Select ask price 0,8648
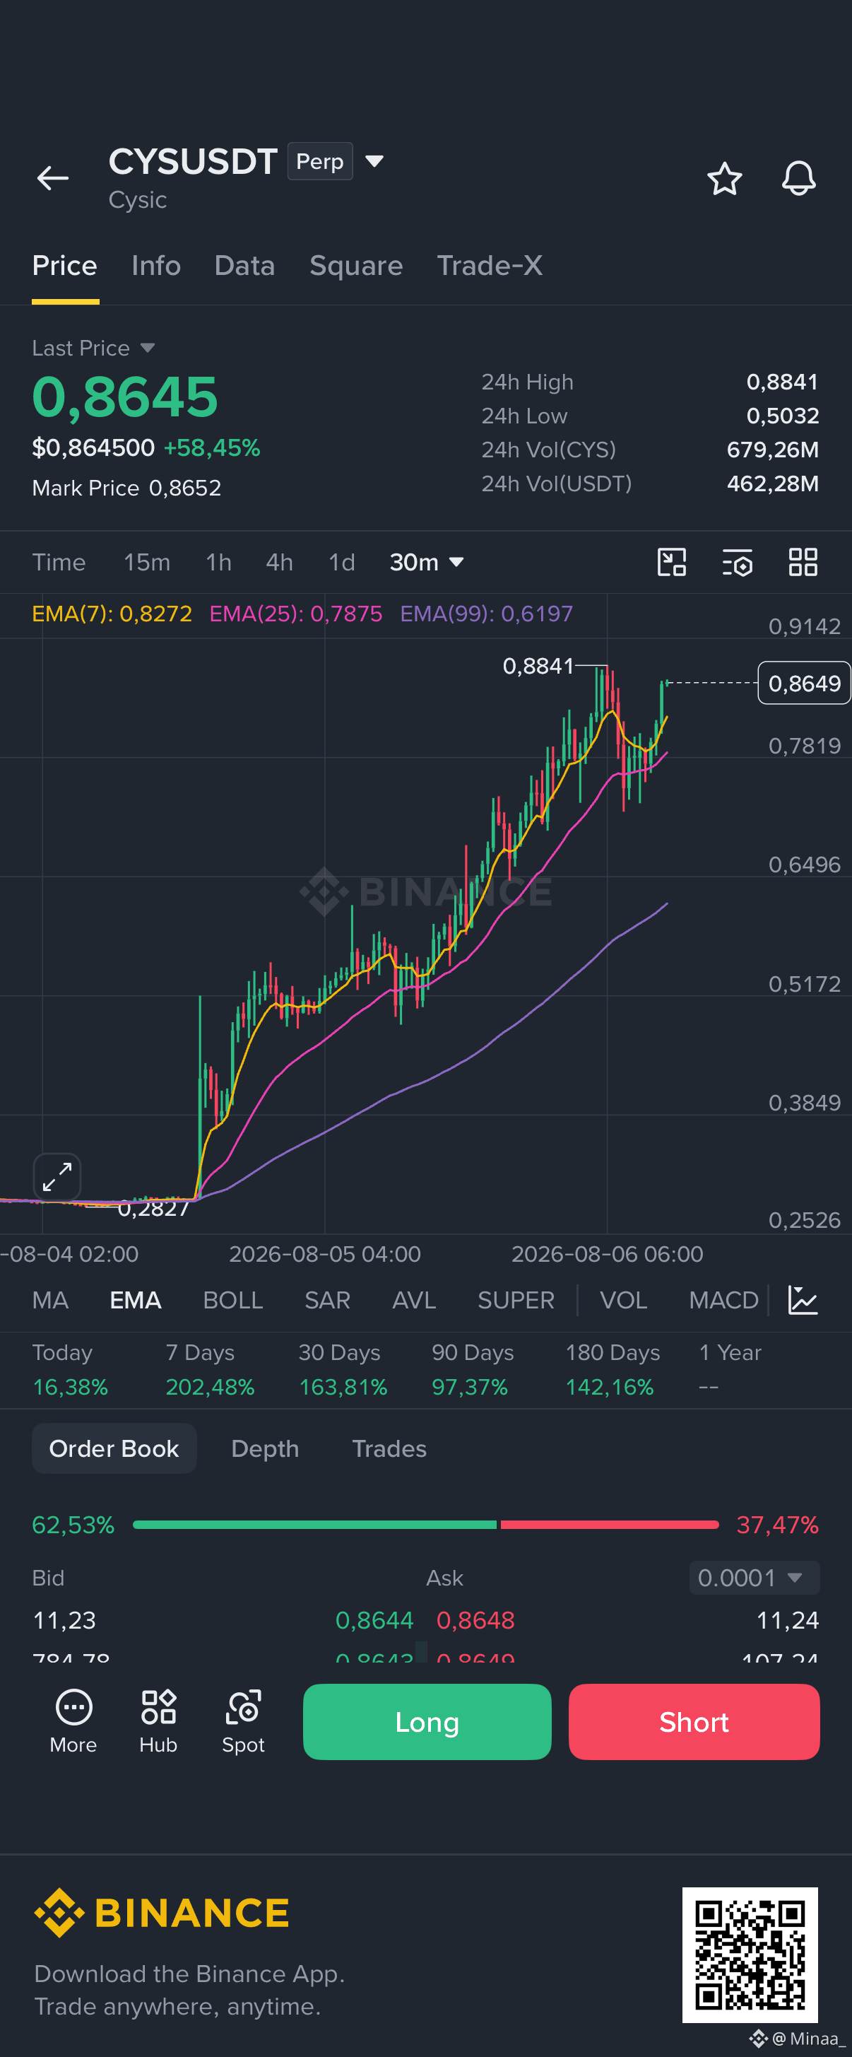Screen dimensions: 852x2057 point(475,1620)
